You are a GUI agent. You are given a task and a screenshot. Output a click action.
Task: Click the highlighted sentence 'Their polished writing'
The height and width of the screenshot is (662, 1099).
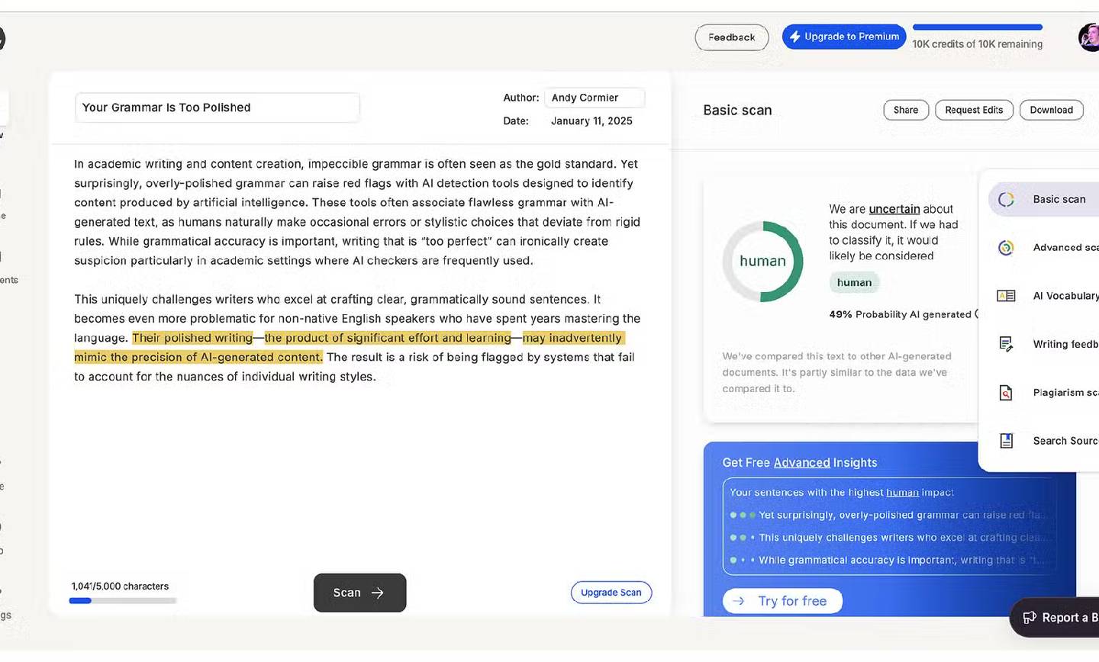point(192,338)
